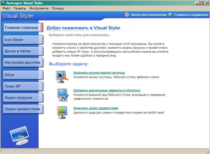Click the AusLogics title bar application icon
The width and height of the screenshot is (210, 154).
[3, 3]
